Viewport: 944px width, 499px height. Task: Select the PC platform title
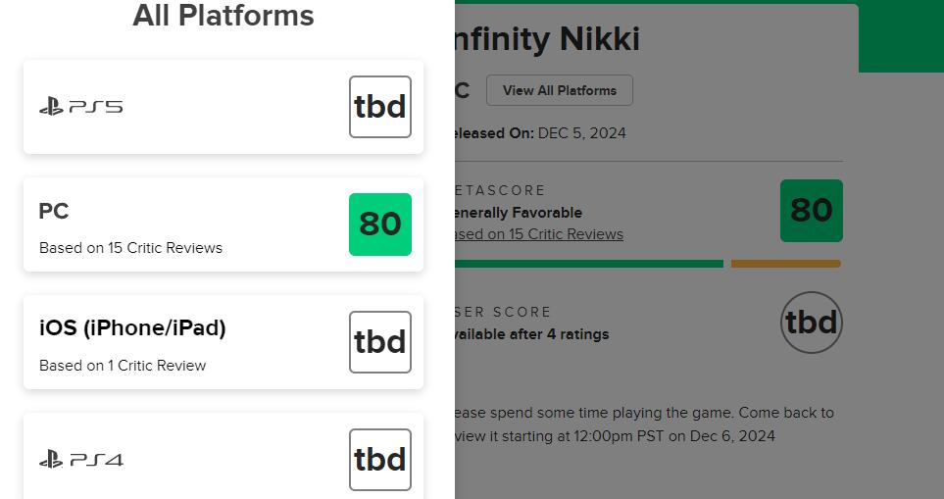pyautogui.click(x=54, y=211)
